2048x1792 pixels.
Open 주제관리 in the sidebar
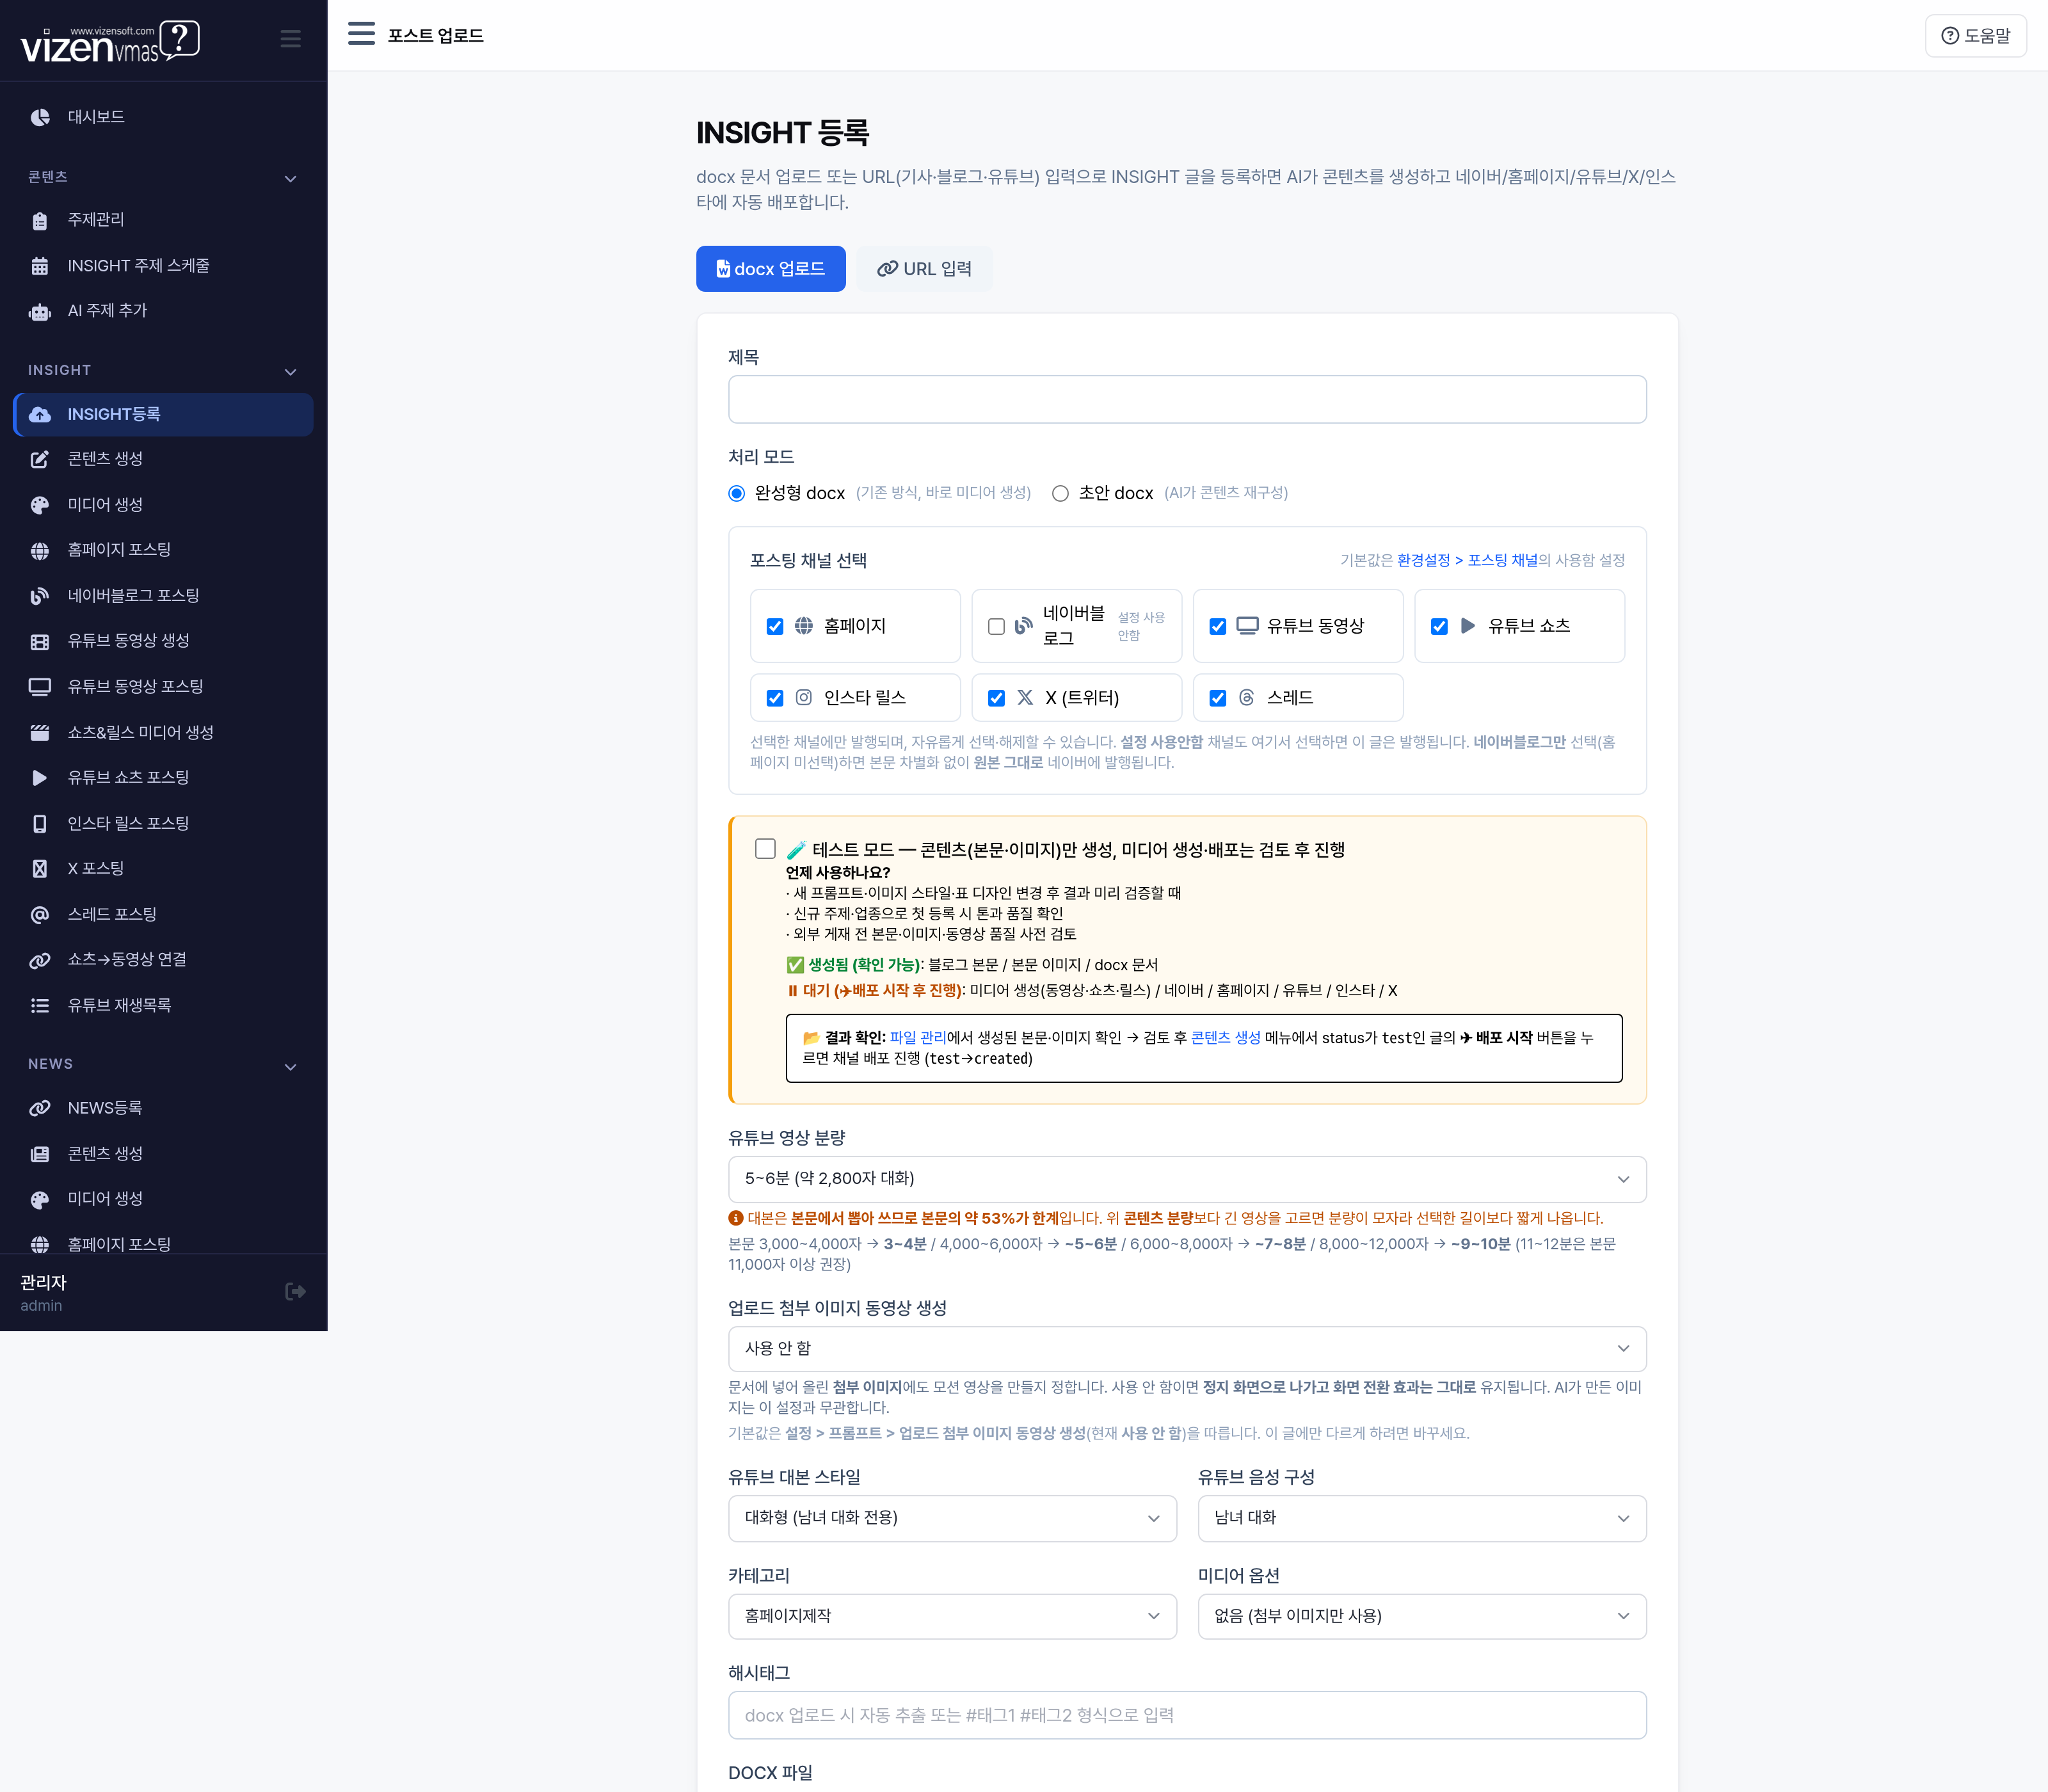point(163,220)
